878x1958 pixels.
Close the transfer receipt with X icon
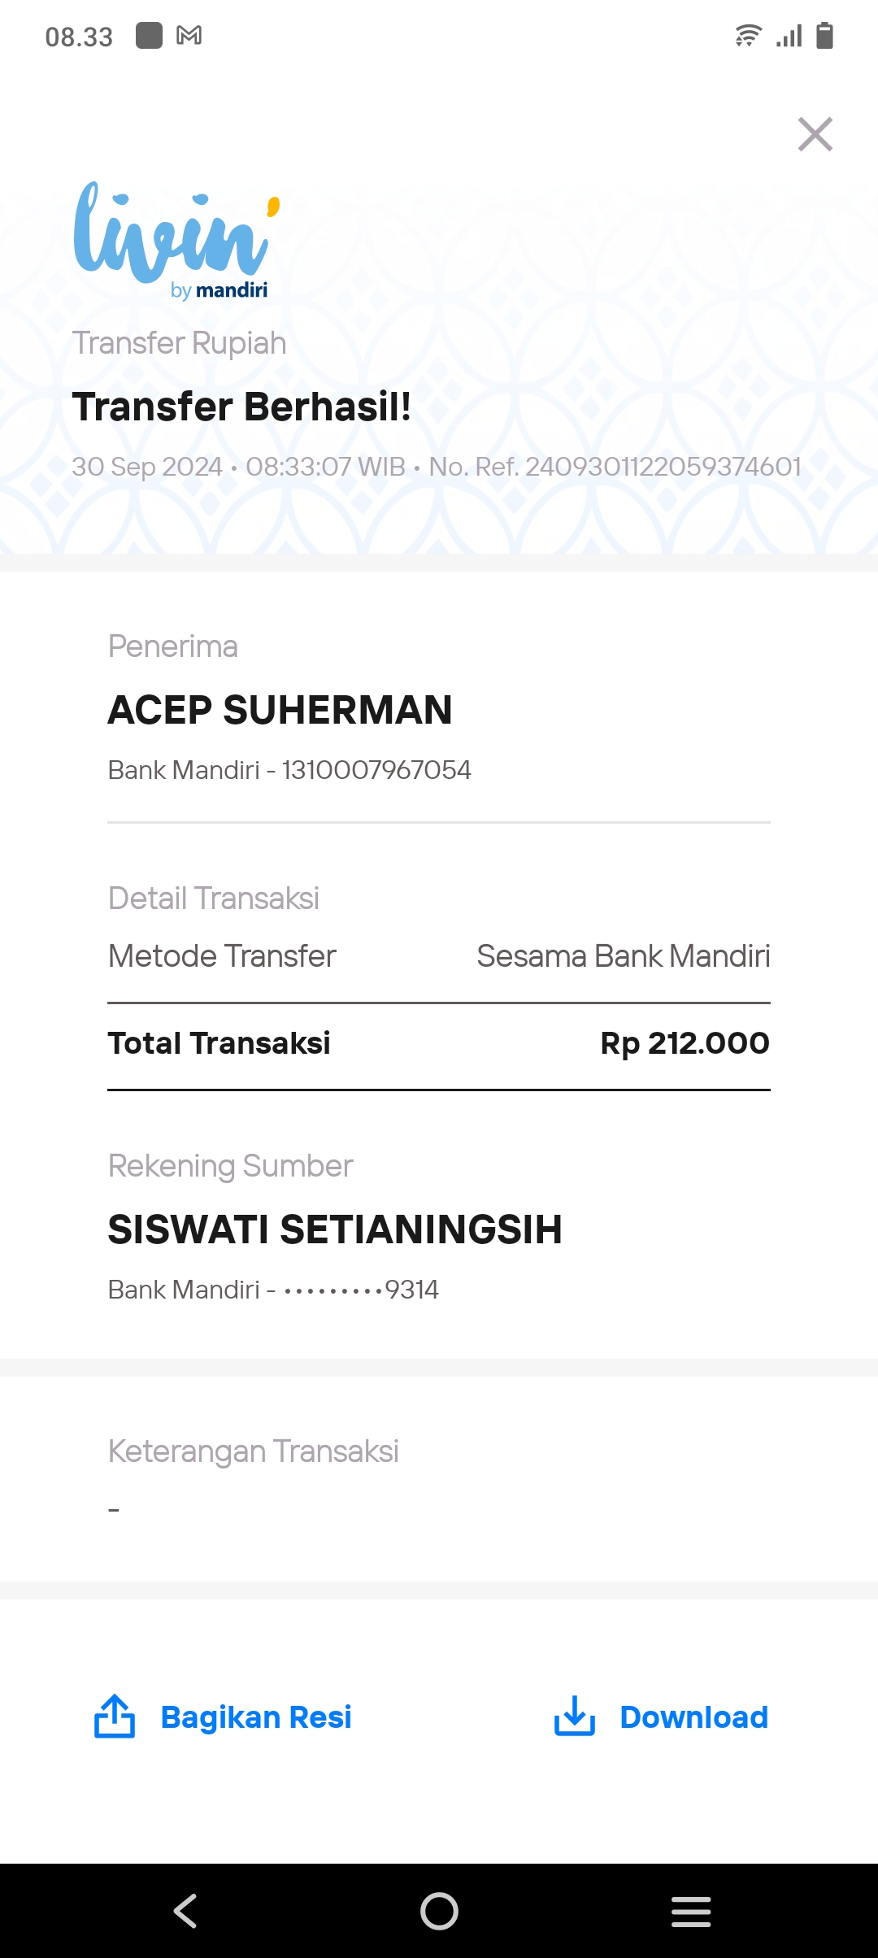[815, 134]
